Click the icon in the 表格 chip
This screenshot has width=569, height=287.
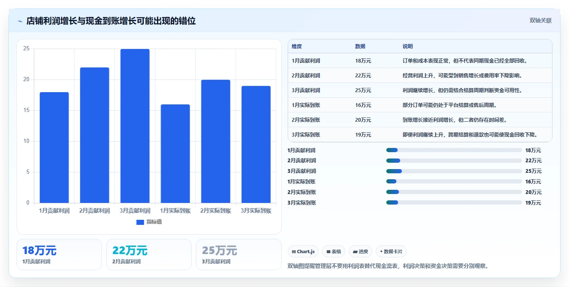pyautogui.click(x=328, y=251)
